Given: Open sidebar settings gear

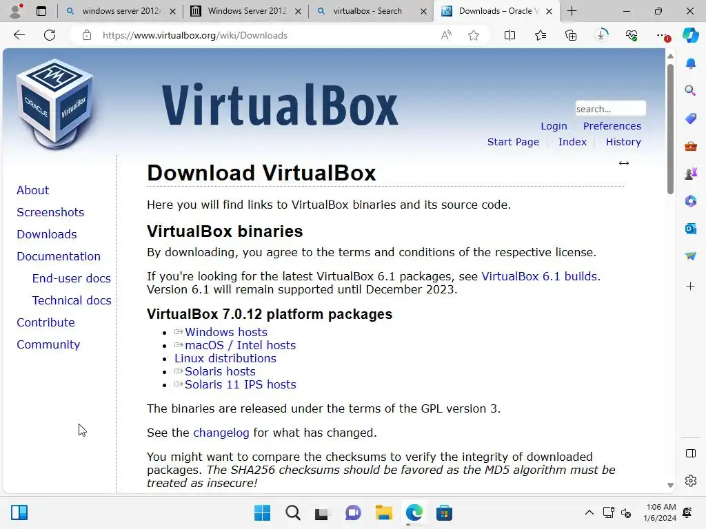Looking at the screenshot, I should pos(691,481).
